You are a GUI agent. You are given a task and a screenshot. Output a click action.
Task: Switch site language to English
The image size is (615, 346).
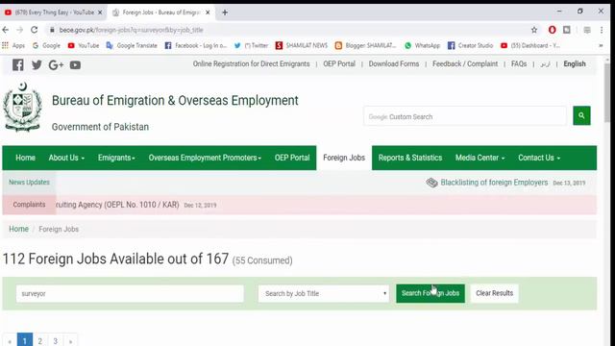(575, 64)
